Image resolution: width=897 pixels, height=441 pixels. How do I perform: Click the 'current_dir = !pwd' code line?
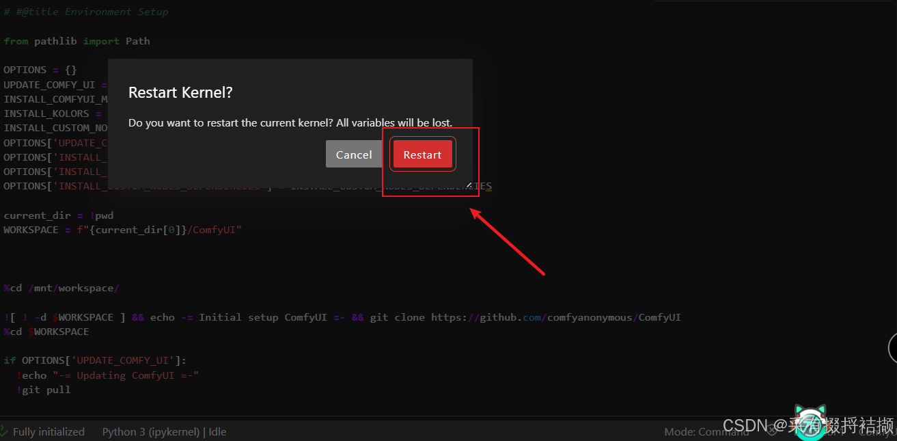(59, 215)
